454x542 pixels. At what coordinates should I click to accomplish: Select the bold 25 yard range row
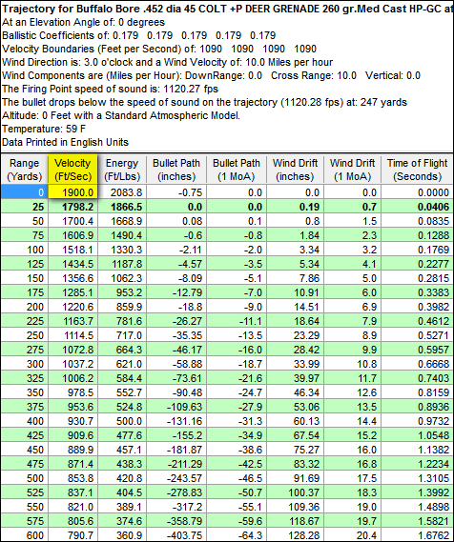(x=227, y=207)
